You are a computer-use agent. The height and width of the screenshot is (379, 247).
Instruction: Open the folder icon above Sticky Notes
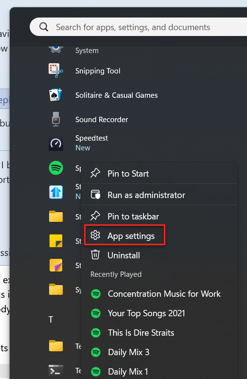[x=56, y=216]
